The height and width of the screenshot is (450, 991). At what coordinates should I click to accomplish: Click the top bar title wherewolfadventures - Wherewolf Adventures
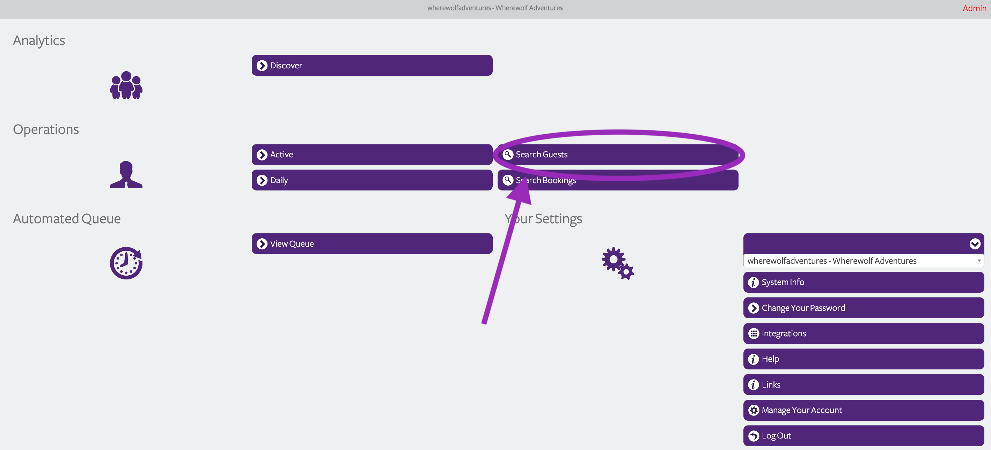click(495, 8)
